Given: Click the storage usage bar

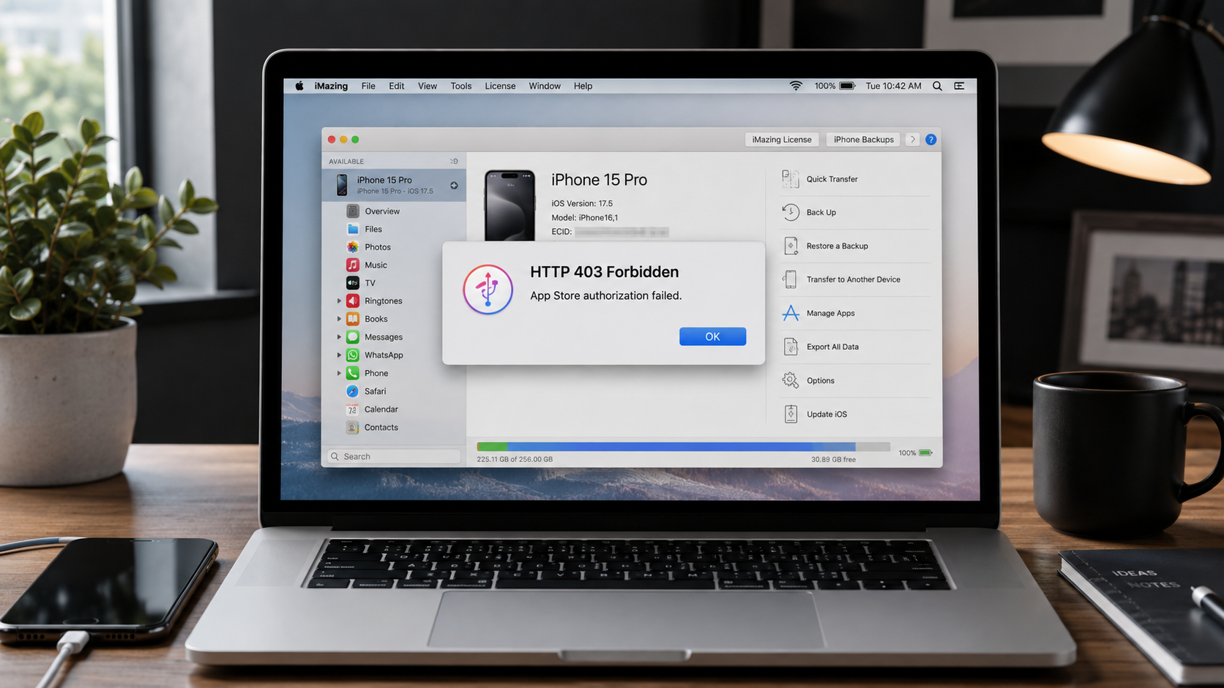Looking at the screenshot, I should (x=683, y=446).
